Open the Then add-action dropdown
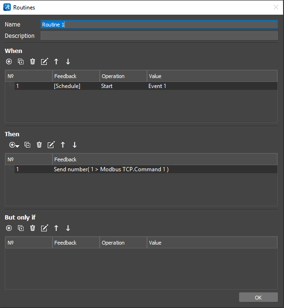The width and height of the screenshot is (284, 308). click(14, 145)
